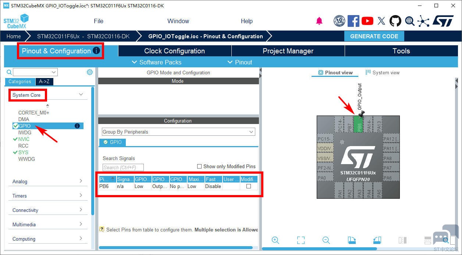
Task: Click the STM32CubeMX cube logo
Action: (16, 21)
